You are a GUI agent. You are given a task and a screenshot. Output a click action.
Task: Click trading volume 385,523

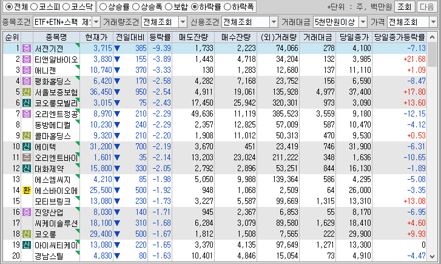(285, 113)
